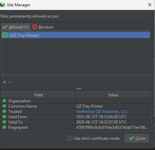The width and height of the screenshot is (155, 150).
Task: Click the Close button with green checkmark
Action: pyautogui.click(x=137, y=138)
